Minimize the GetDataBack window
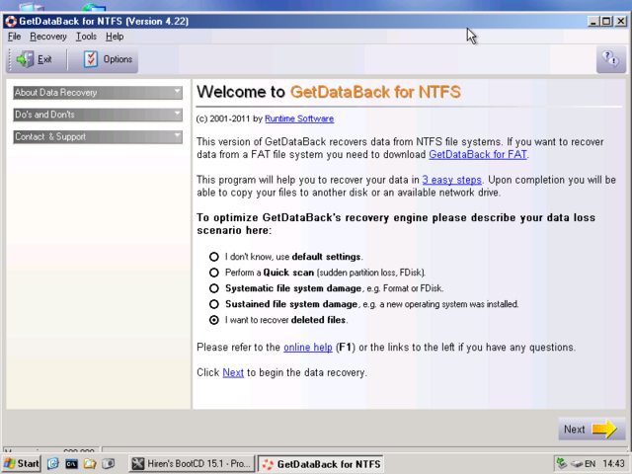Viewport: 632px width, 474px height. click(592, 22)
